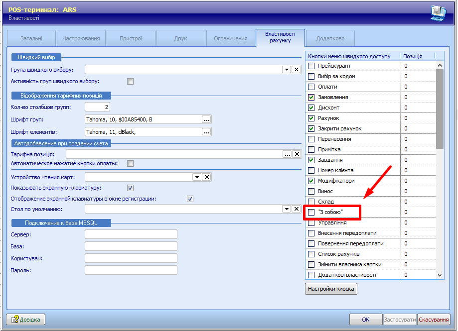
Task: Clear the Стол по умолчанию field
Action: 296,209
